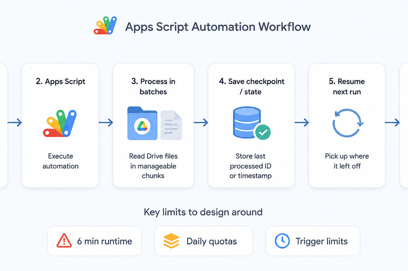
Task: Click the circular refresh arrows icon
Action: point(347,123)
